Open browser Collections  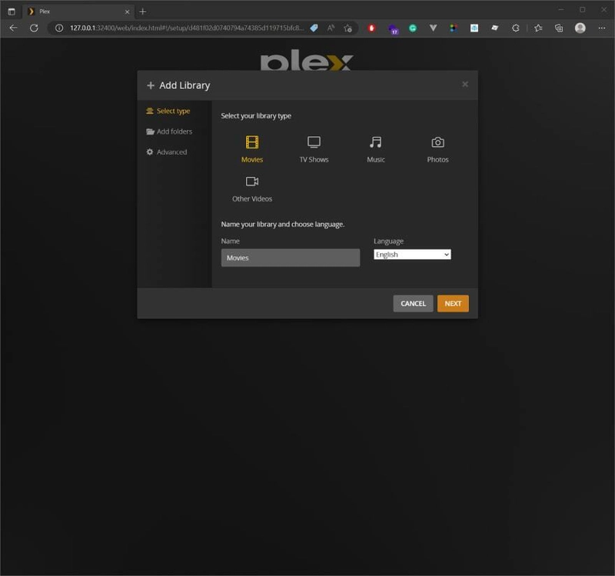point(559,28)
